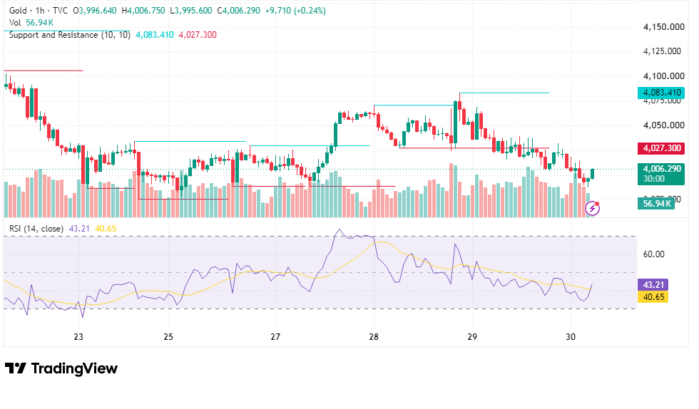Image resolution: width=699 pixels, height=409 pixels.
Task: Click the O3,996.640 open value in the header
Action: 94,10
